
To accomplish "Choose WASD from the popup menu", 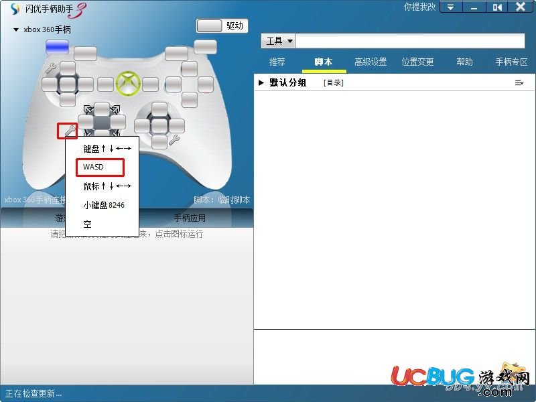I will 93,167.
